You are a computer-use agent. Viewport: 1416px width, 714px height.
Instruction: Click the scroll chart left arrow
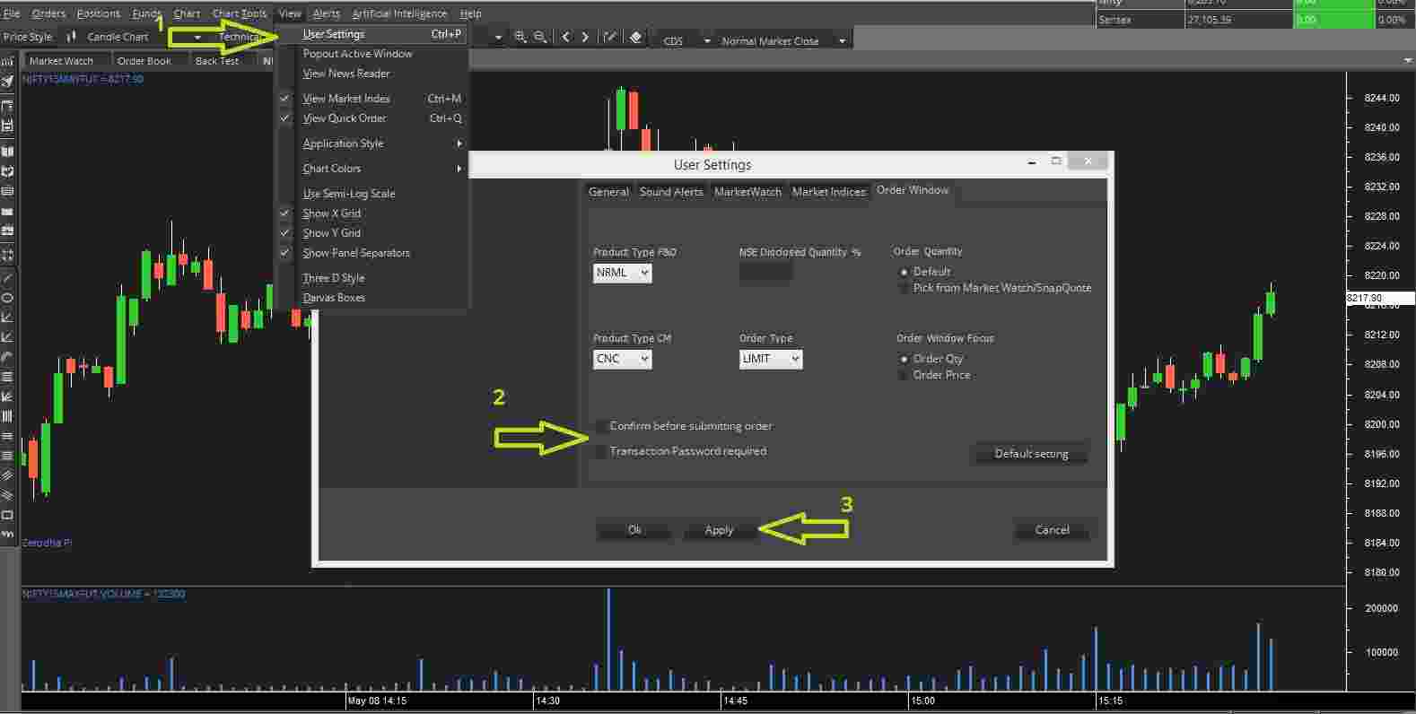click(x=565, y=38)
